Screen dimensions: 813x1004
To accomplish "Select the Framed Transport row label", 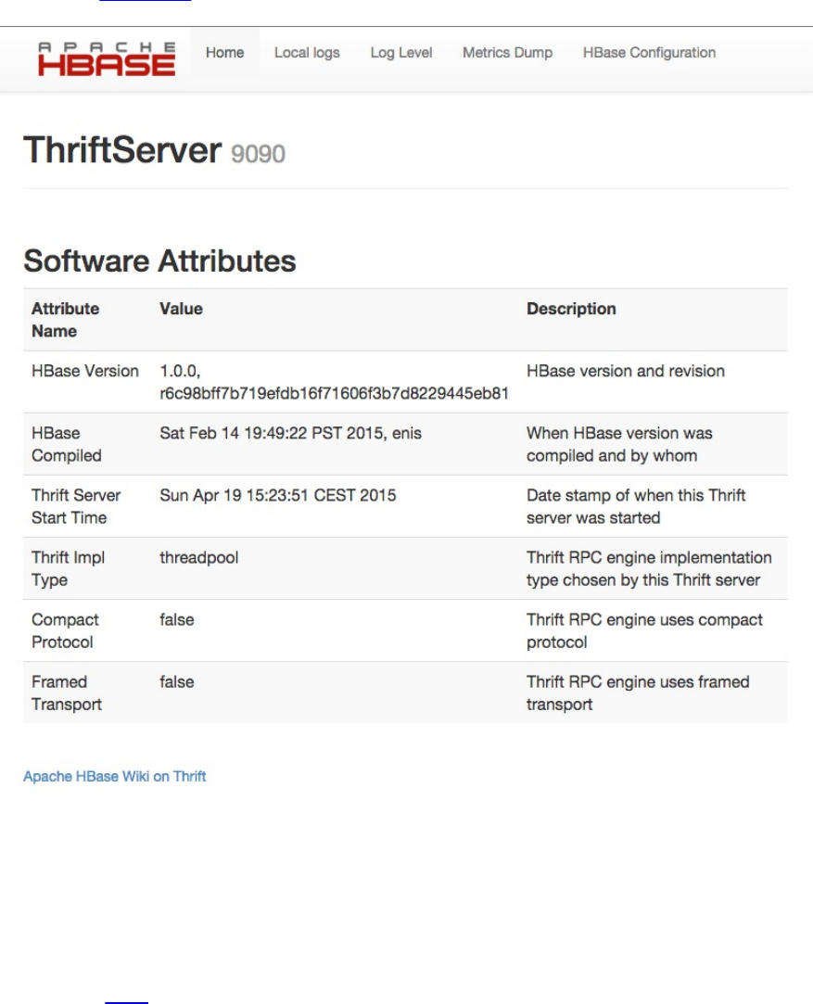I will pos(67,693).
